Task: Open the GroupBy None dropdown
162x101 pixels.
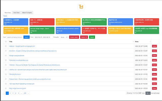Action: tap(64, 37)
